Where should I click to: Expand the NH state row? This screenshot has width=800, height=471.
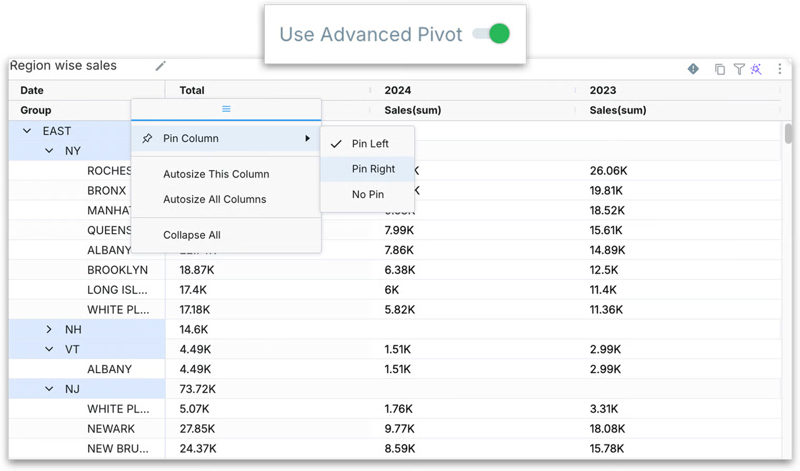click(x=49, y=329)
